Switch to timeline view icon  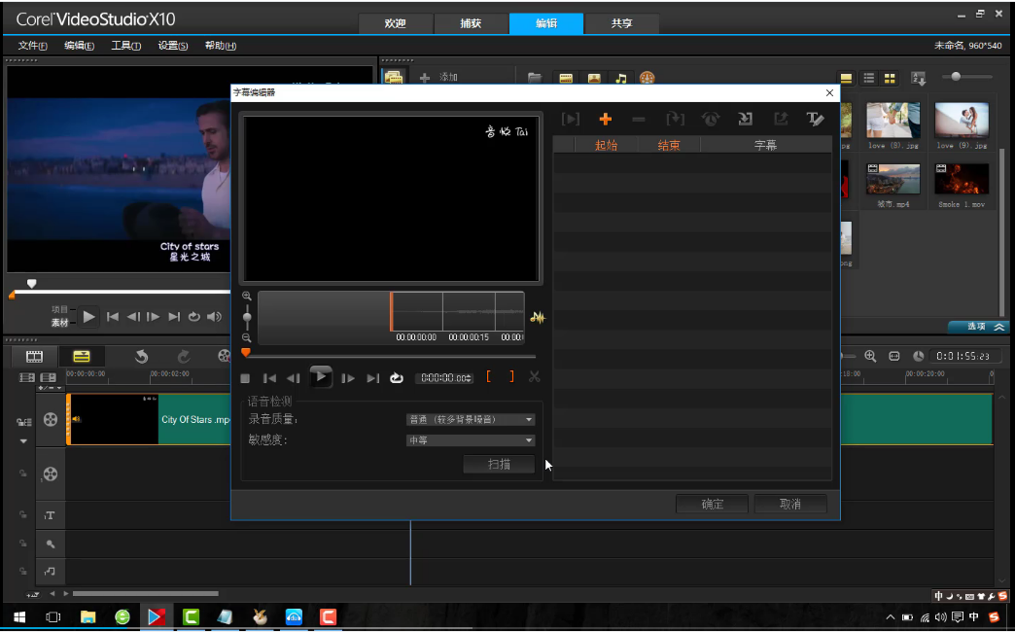point(82,356)
